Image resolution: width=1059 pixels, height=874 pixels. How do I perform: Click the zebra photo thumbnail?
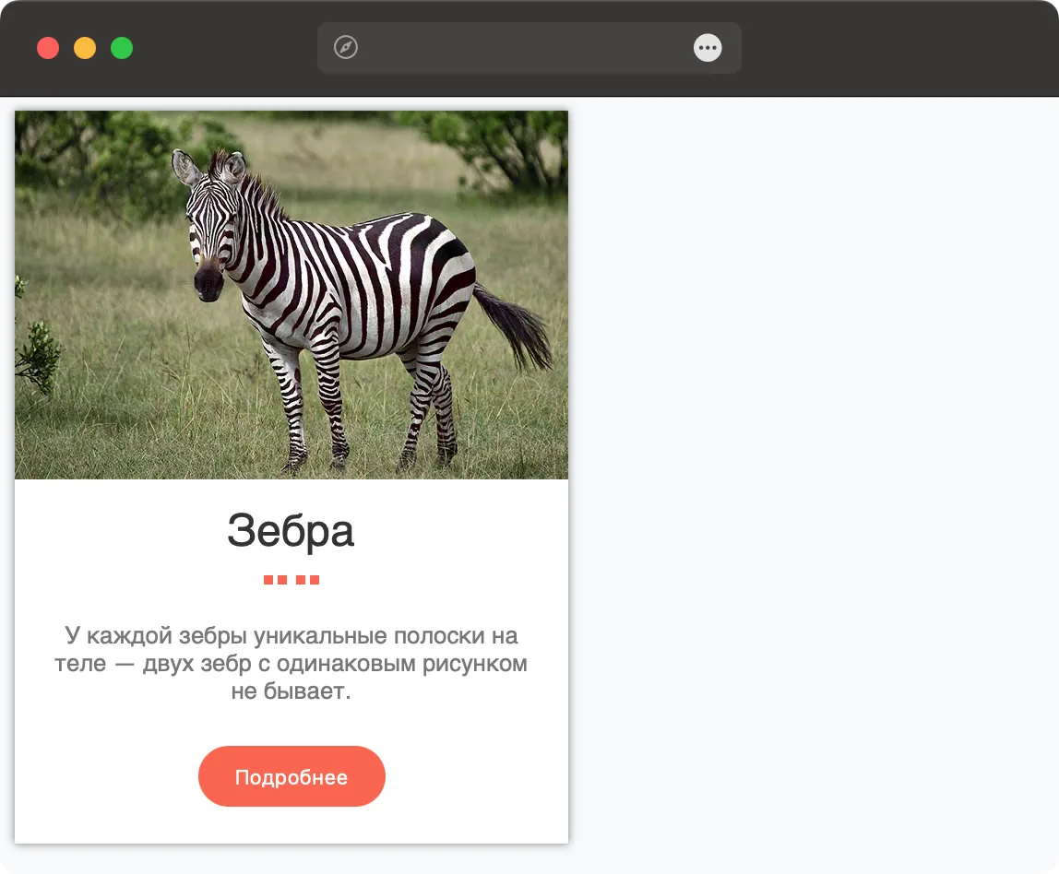point(292,295)
